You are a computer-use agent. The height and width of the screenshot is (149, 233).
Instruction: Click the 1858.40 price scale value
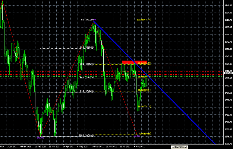coord(228,49)
